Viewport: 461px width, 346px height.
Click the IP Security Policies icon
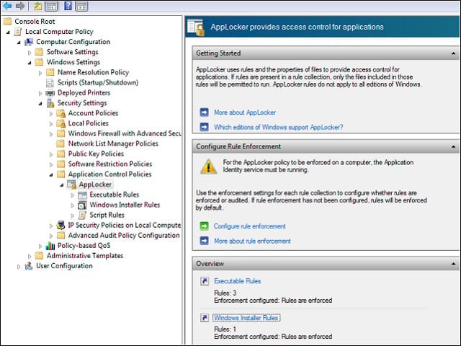pos(61,226)
